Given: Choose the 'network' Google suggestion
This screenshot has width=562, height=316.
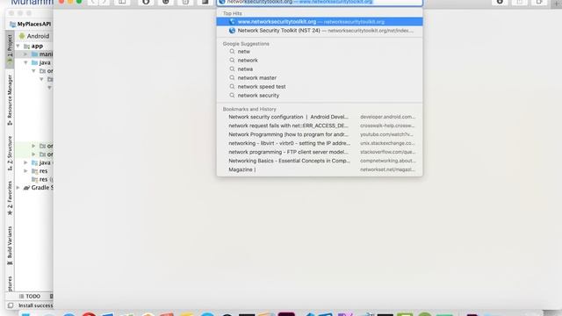Looking at the screenshot, I should pyautogui.click(x=320, y=61).
